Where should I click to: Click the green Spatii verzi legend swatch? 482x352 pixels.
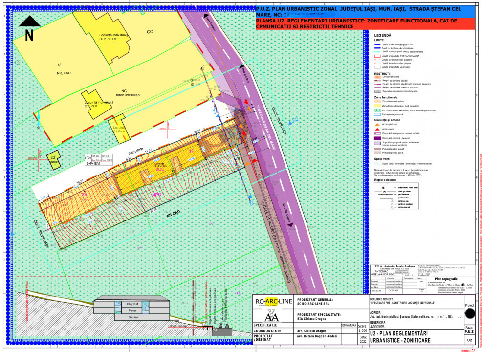(378, 164)
